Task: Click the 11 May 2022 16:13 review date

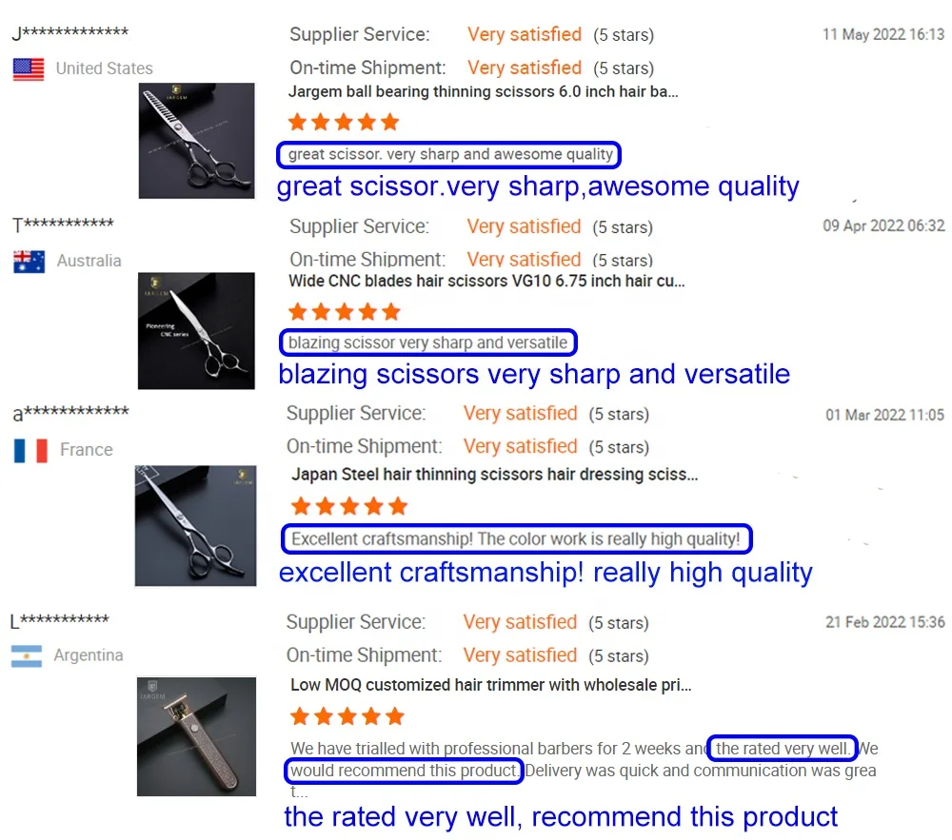Action: click(883, 34)
